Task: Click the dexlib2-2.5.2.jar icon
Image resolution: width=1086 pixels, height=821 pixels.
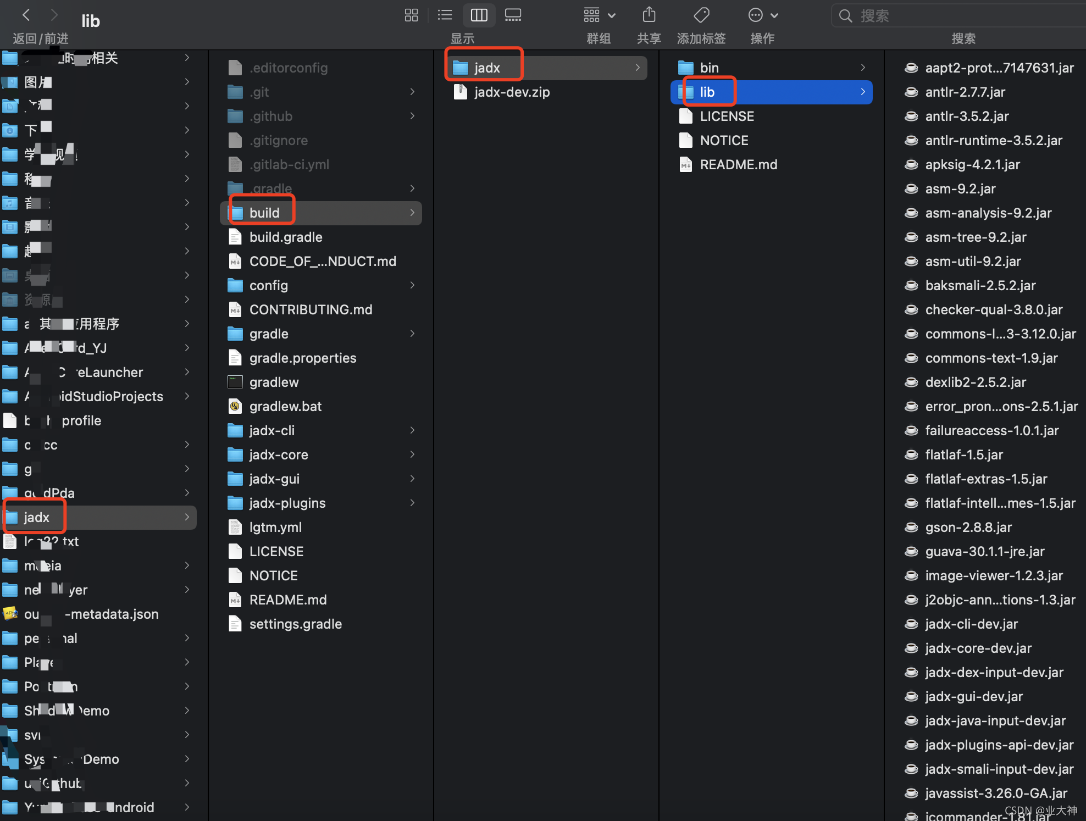Action: tap(911, 382)
